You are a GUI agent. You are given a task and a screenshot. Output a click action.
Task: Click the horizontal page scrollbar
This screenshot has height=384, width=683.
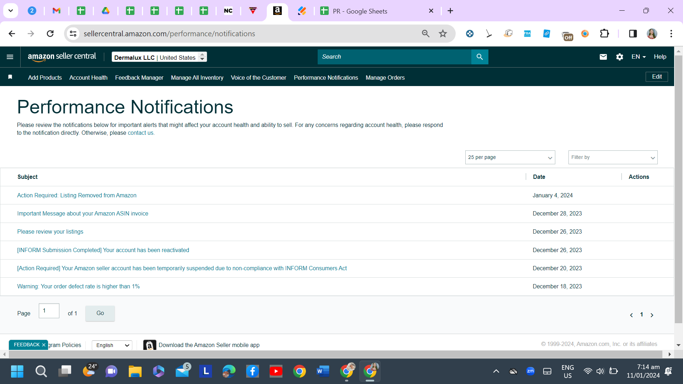(x=335, y=354)
